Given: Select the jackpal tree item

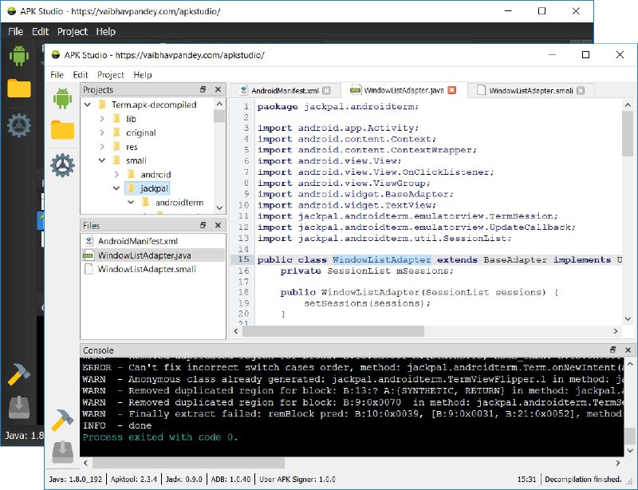Looking at the screenshot, I should tap(147, 188).
